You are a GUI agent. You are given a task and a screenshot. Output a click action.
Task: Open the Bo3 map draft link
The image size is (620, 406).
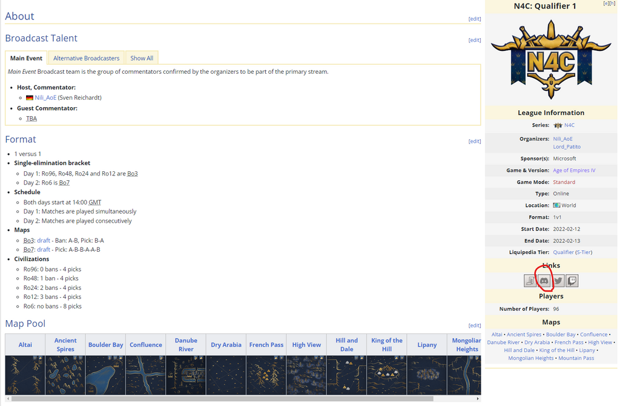coord(44,240)
